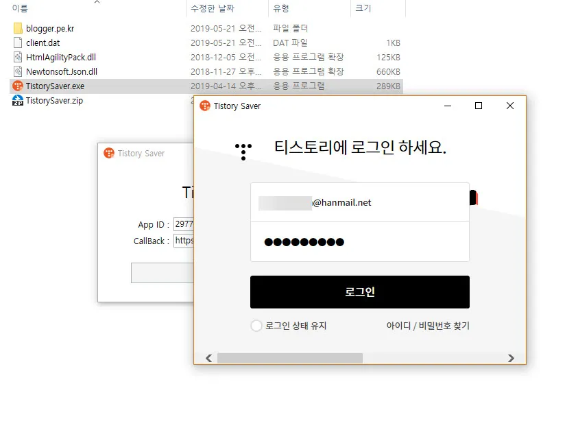Click the black 로그인 button

[x=360, y=292]
